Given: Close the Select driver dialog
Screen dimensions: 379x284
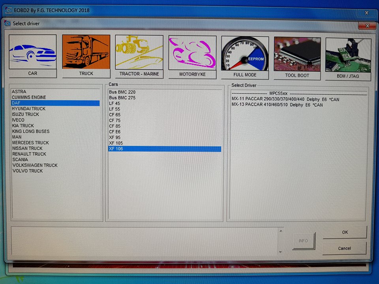Looking at the screenshot, I should pos(368,25).
